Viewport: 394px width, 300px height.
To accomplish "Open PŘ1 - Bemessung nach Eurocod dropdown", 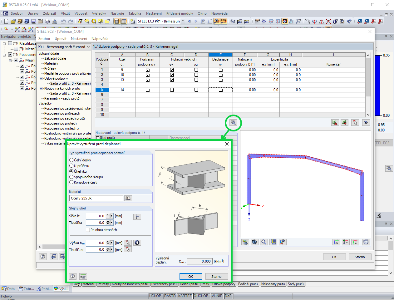I will 88,47.
